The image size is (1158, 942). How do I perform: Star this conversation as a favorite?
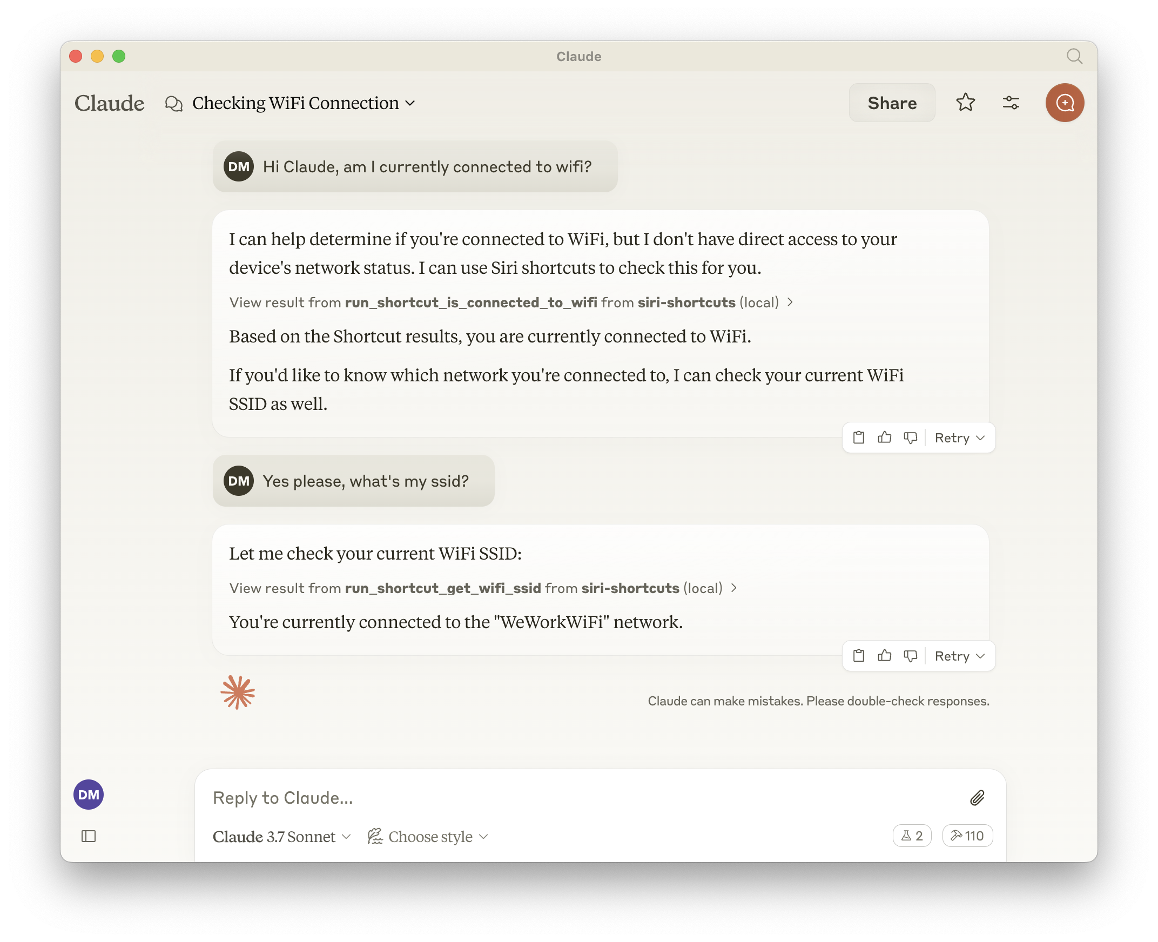click(966, 103)
